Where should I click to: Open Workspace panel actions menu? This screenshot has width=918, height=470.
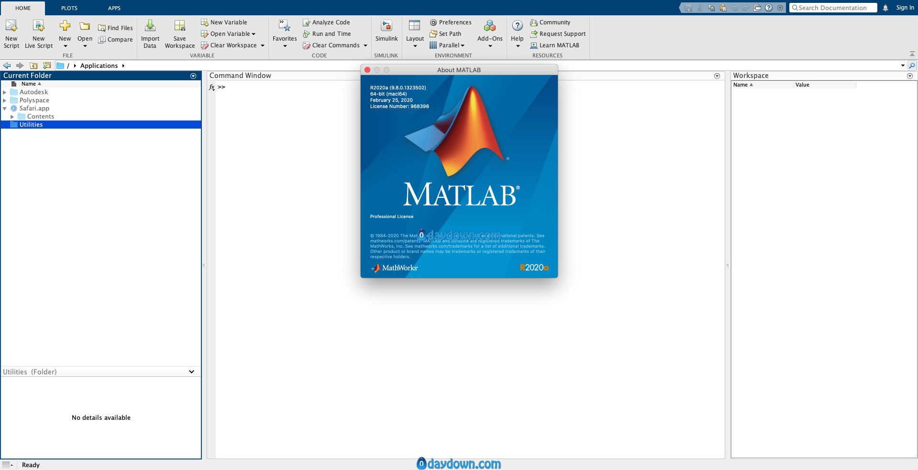[910, 76]
